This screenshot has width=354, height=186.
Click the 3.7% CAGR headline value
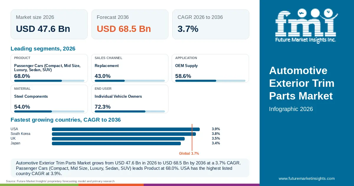(x=188, y=29)
